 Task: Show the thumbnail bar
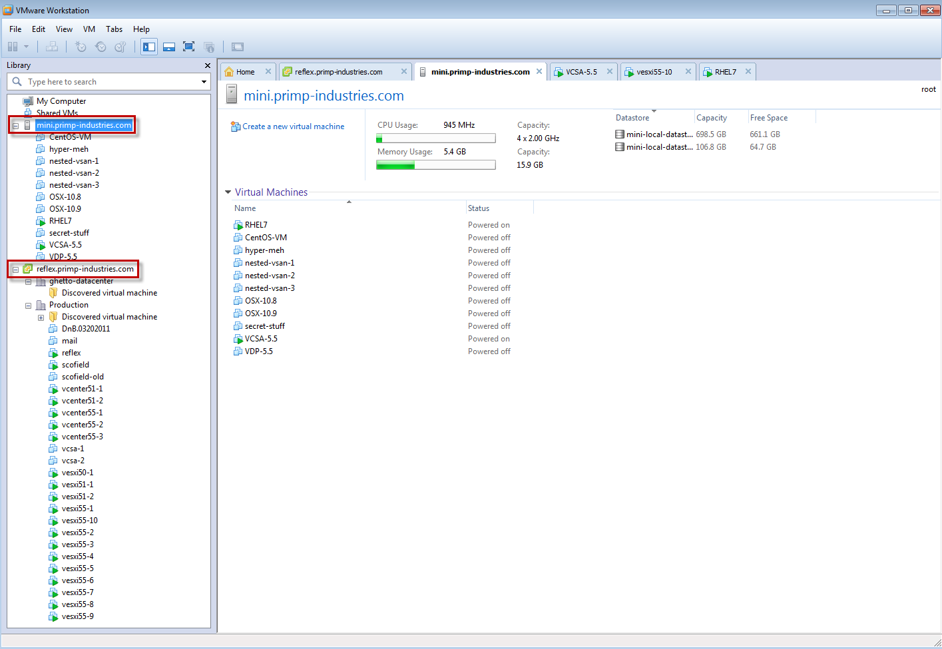168,47
